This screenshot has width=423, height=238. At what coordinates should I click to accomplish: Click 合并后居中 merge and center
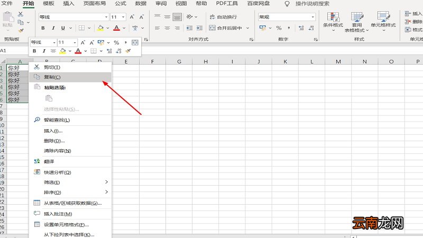point(226,28)
